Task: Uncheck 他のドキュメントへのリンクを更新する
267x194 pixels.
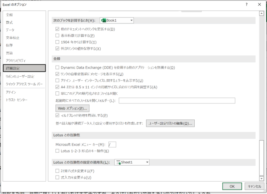Action: 57,29
